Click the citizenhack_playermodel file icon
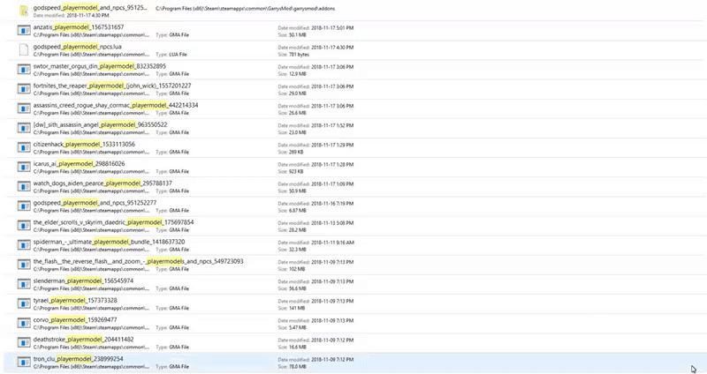707x374 pixels. click(24, 147)
